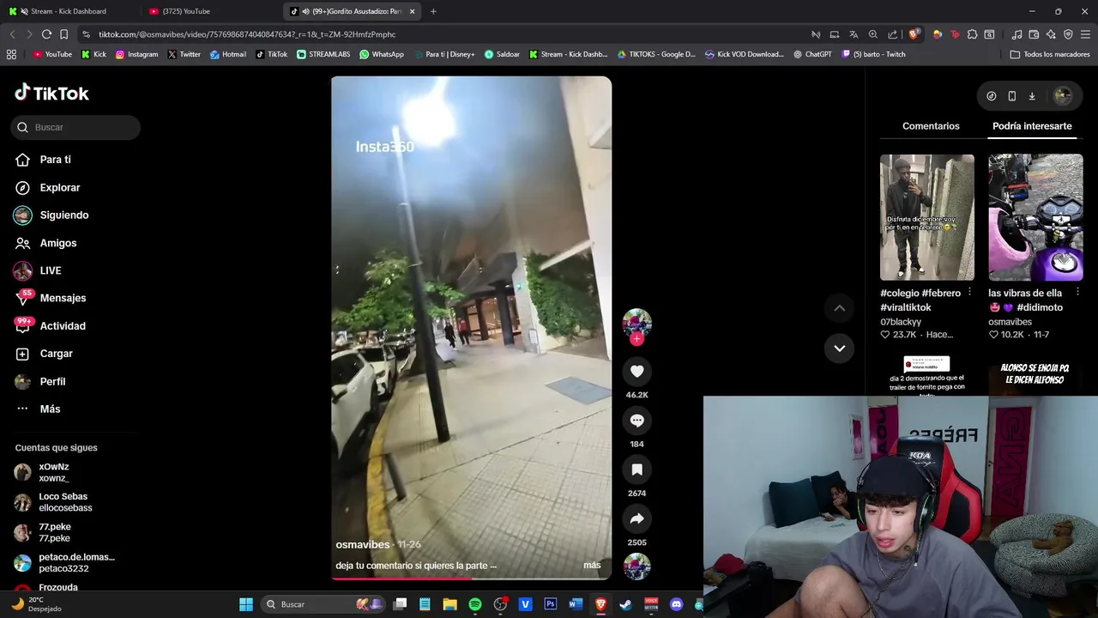Reload the page in browser toolbar

(x=46, y=34)
